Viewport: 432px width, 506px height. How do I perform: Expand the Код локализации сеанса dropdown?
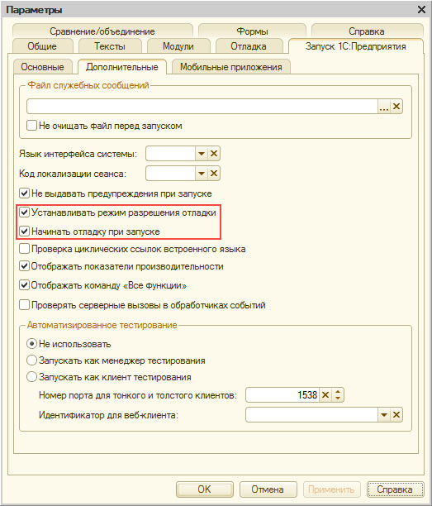202,174
